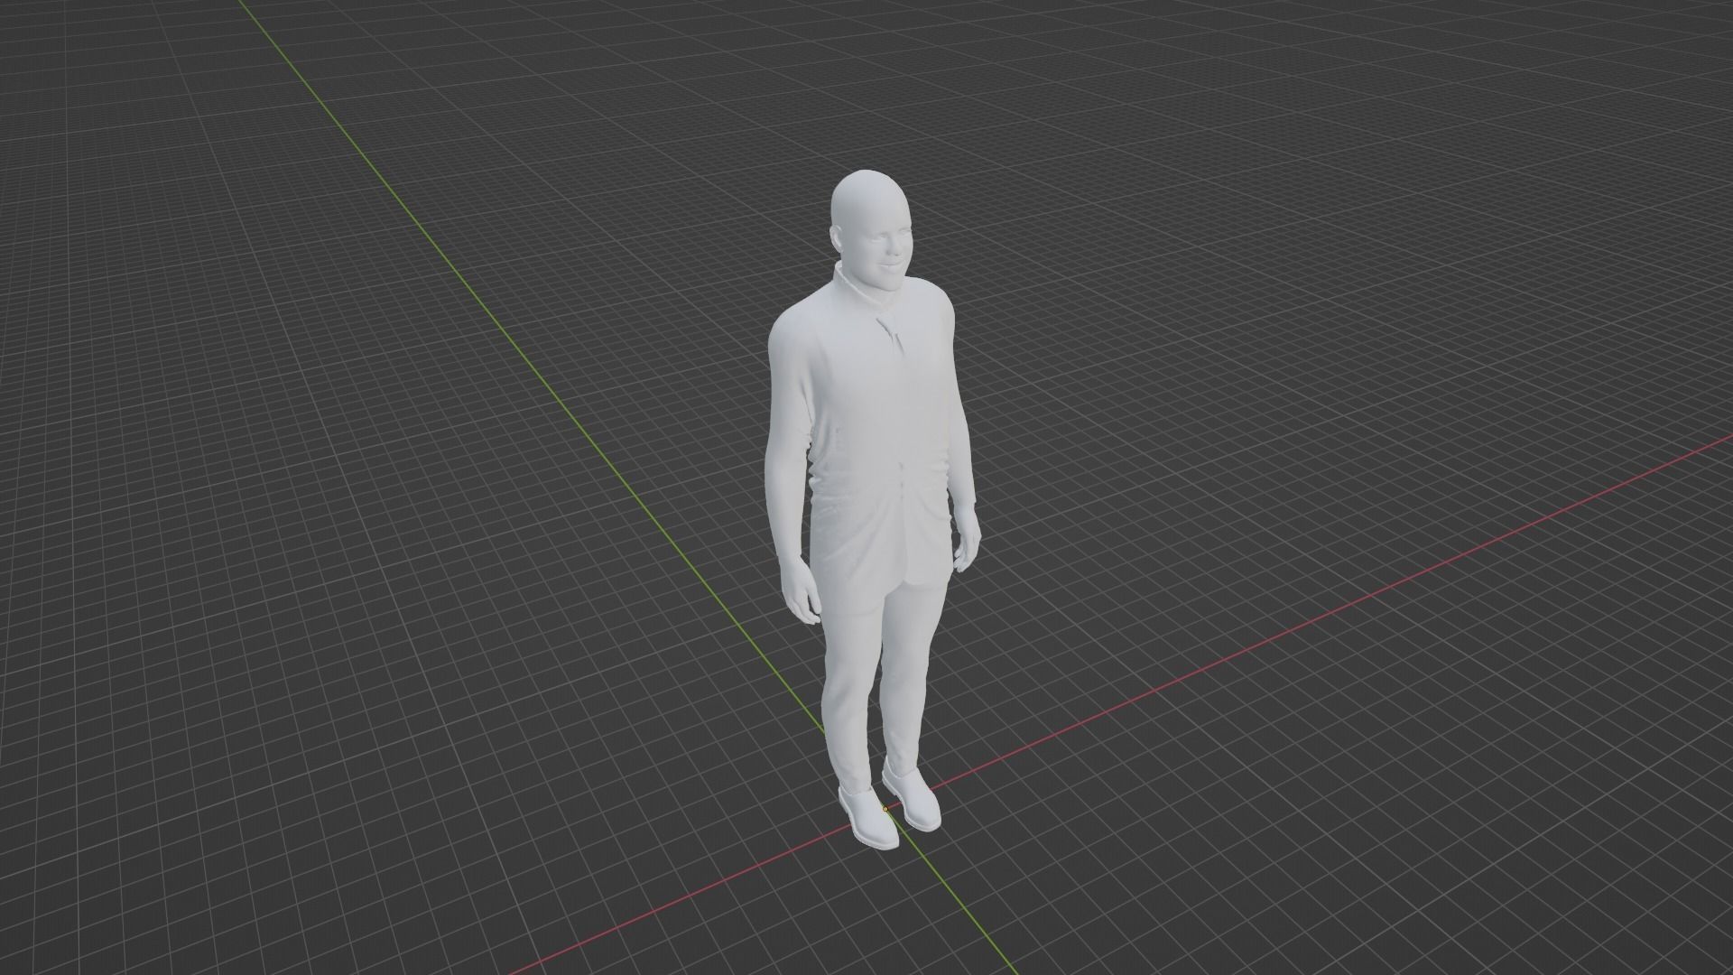
Task: Click the model's rear shoe
Action: tap(913, 802)
